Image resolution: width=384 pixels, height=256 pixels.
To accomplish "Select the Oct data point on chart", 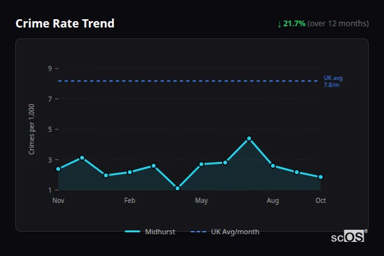I will pyautogui.click(x=321, y=177).
